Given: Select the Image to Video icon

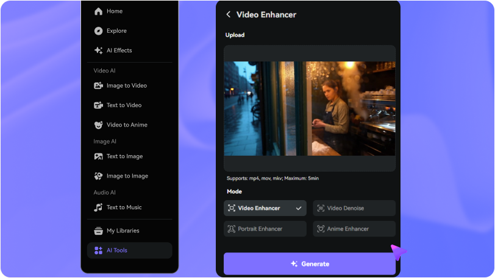Looking at the screenshot, I should coord(98,86).
